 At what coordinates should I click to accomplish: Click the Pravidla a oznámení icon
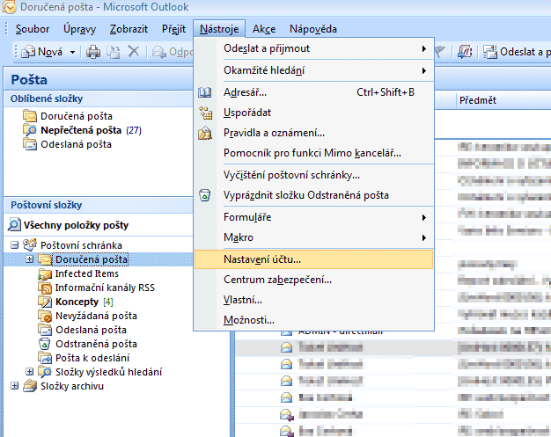pos(205,134)
